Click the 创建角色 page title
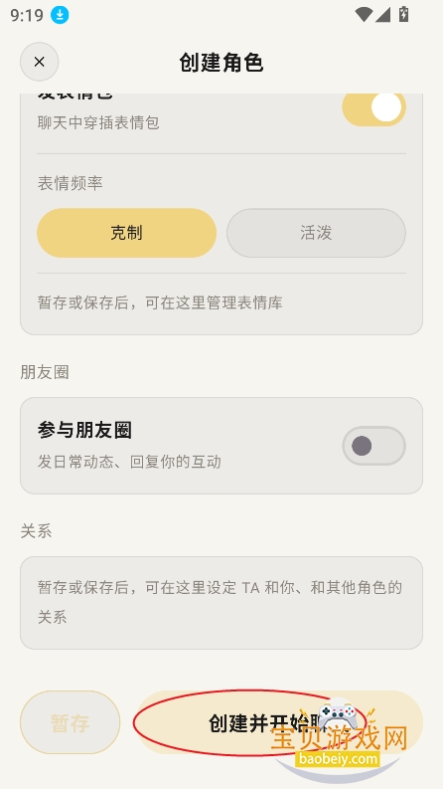The height and width of the screenshot is (789, 443). click(221, 63)
